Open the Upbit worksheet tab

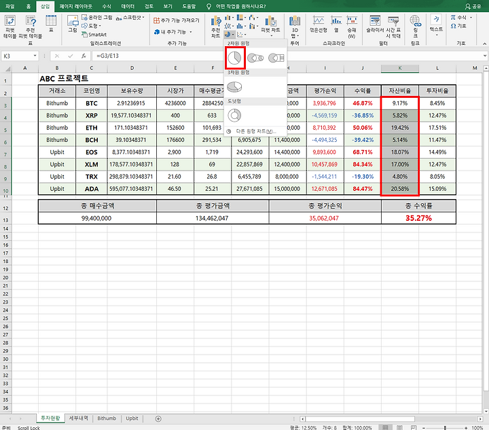(132, 418)
